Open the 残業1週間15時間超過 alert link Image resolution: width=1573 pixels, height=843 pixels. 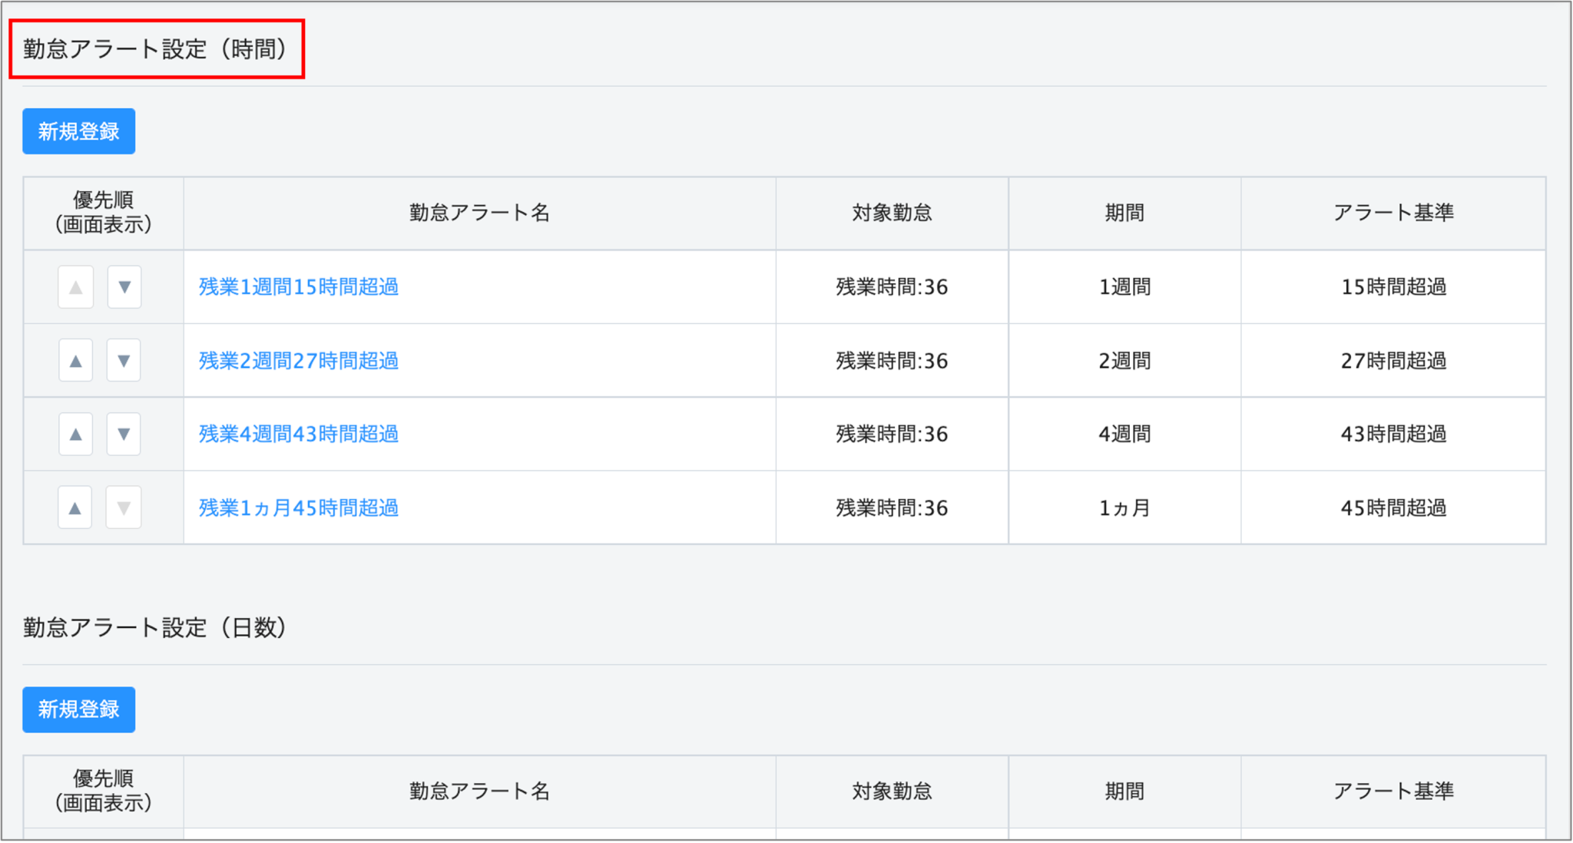coord(298,287)
